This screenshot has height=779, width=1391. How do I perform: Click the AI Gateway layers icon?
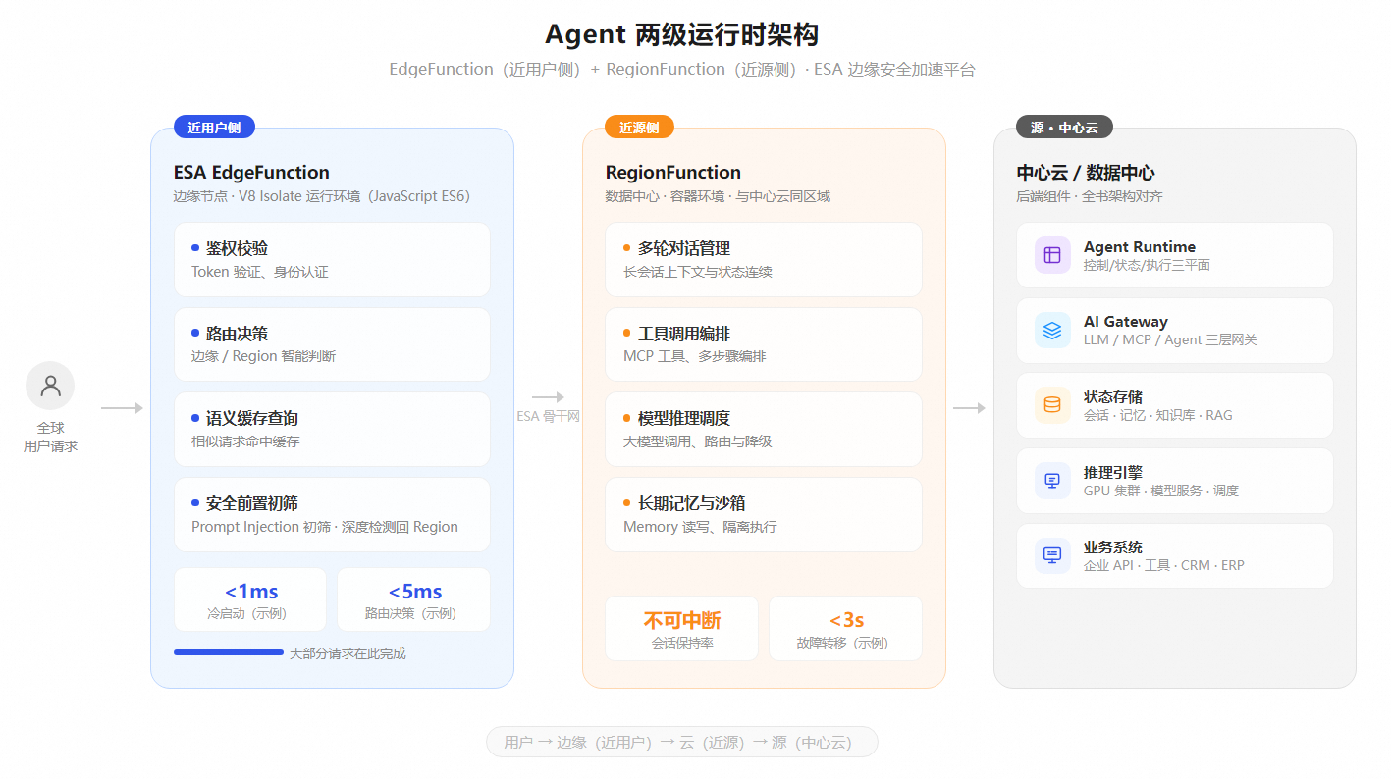point(1052,331)
